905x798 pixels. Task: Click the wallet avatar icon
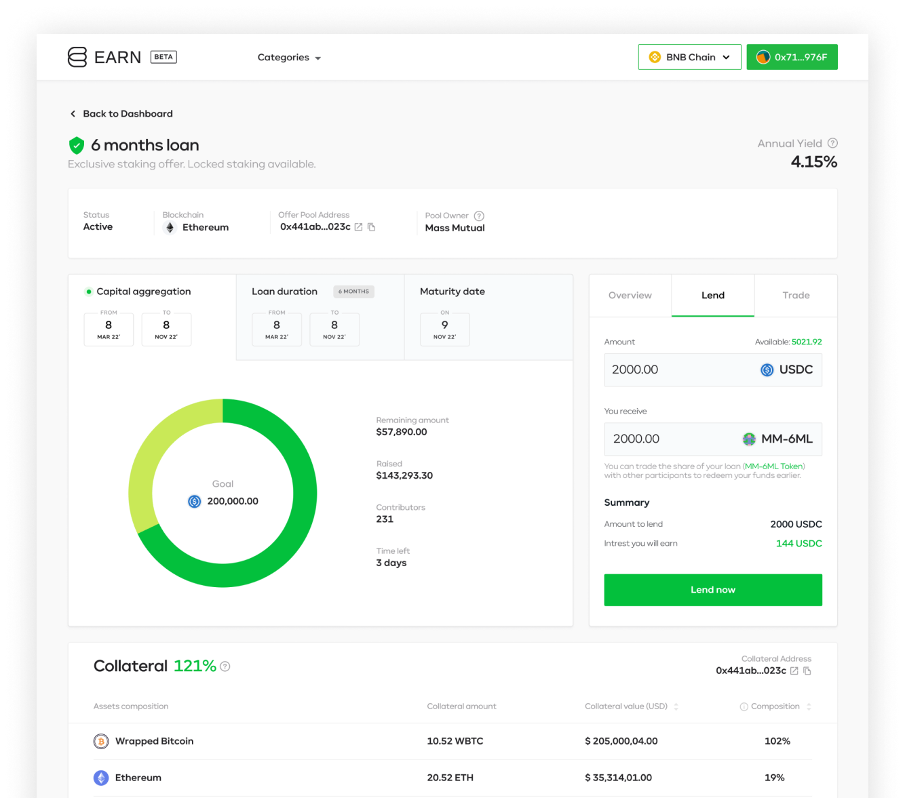763,57
